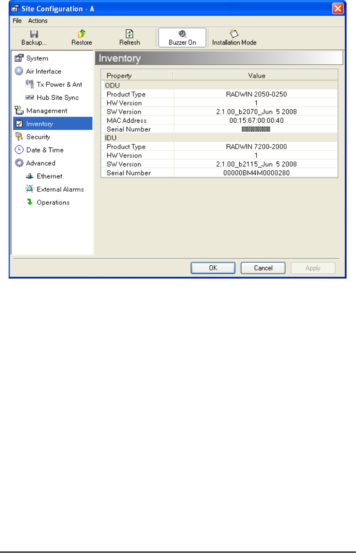The width and height of the screenshot is (356, 559).
Task: Click the Advanced gear icon
Action: (x=19, y=163)
